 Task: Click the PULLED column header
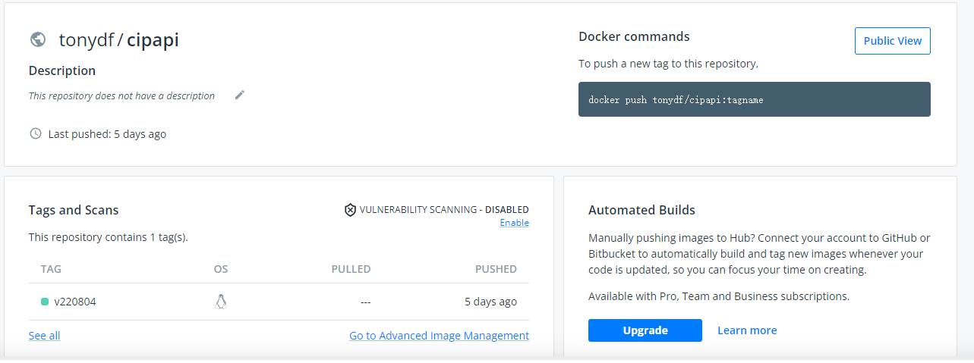pyautogui.click(x=351, y=269)
